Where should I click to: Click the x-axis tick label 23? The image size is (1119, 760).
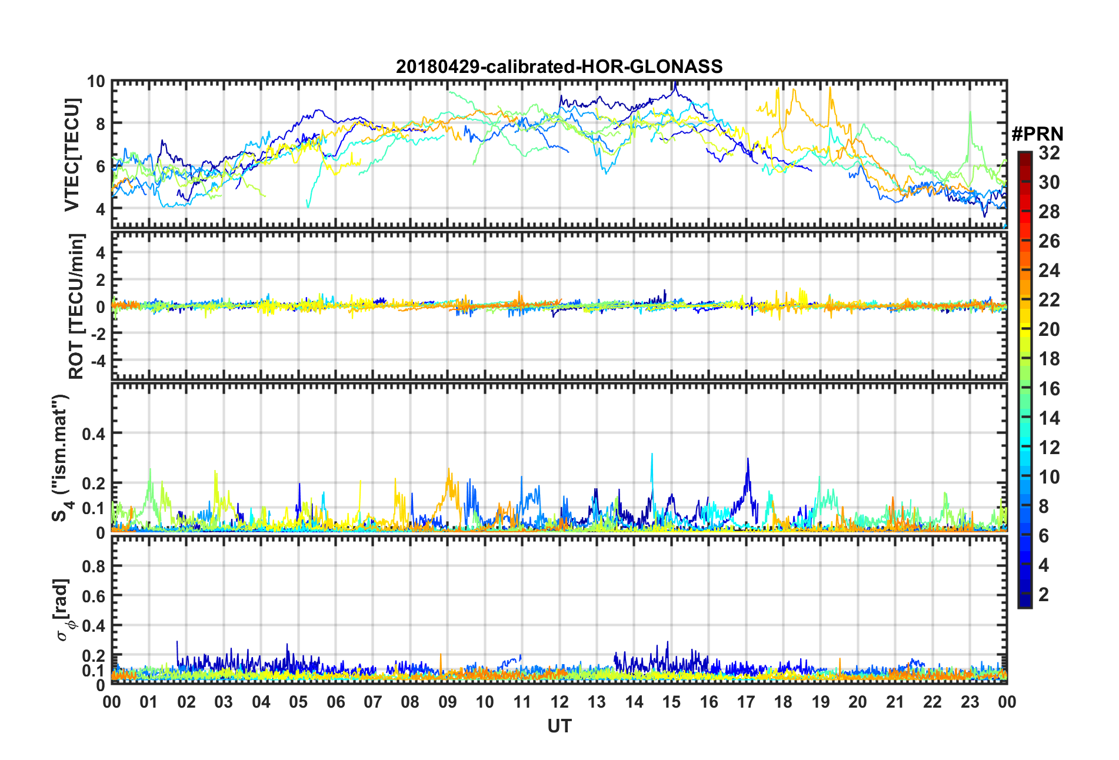(x=970, y=702)
